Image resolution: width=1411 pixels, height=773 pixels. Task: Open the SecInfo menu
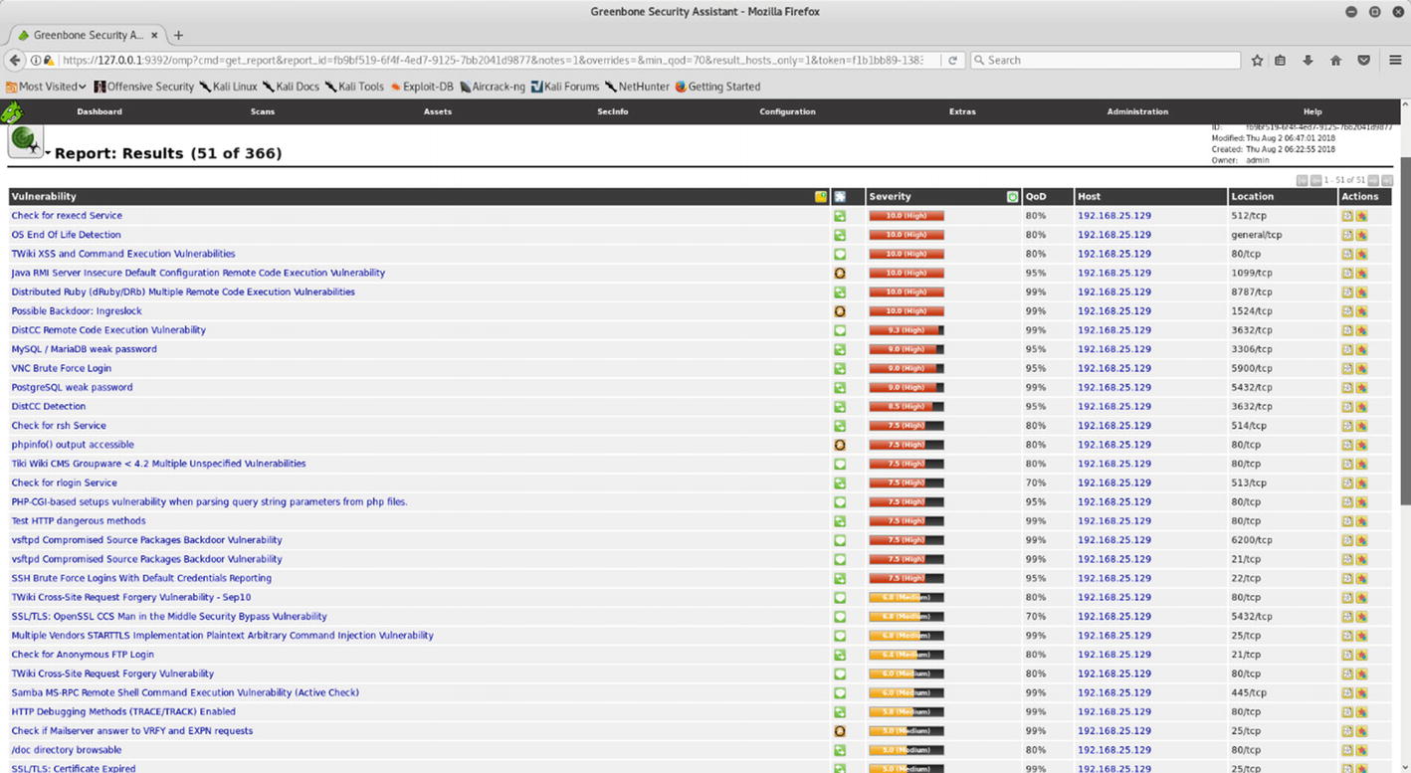[613, 111]
